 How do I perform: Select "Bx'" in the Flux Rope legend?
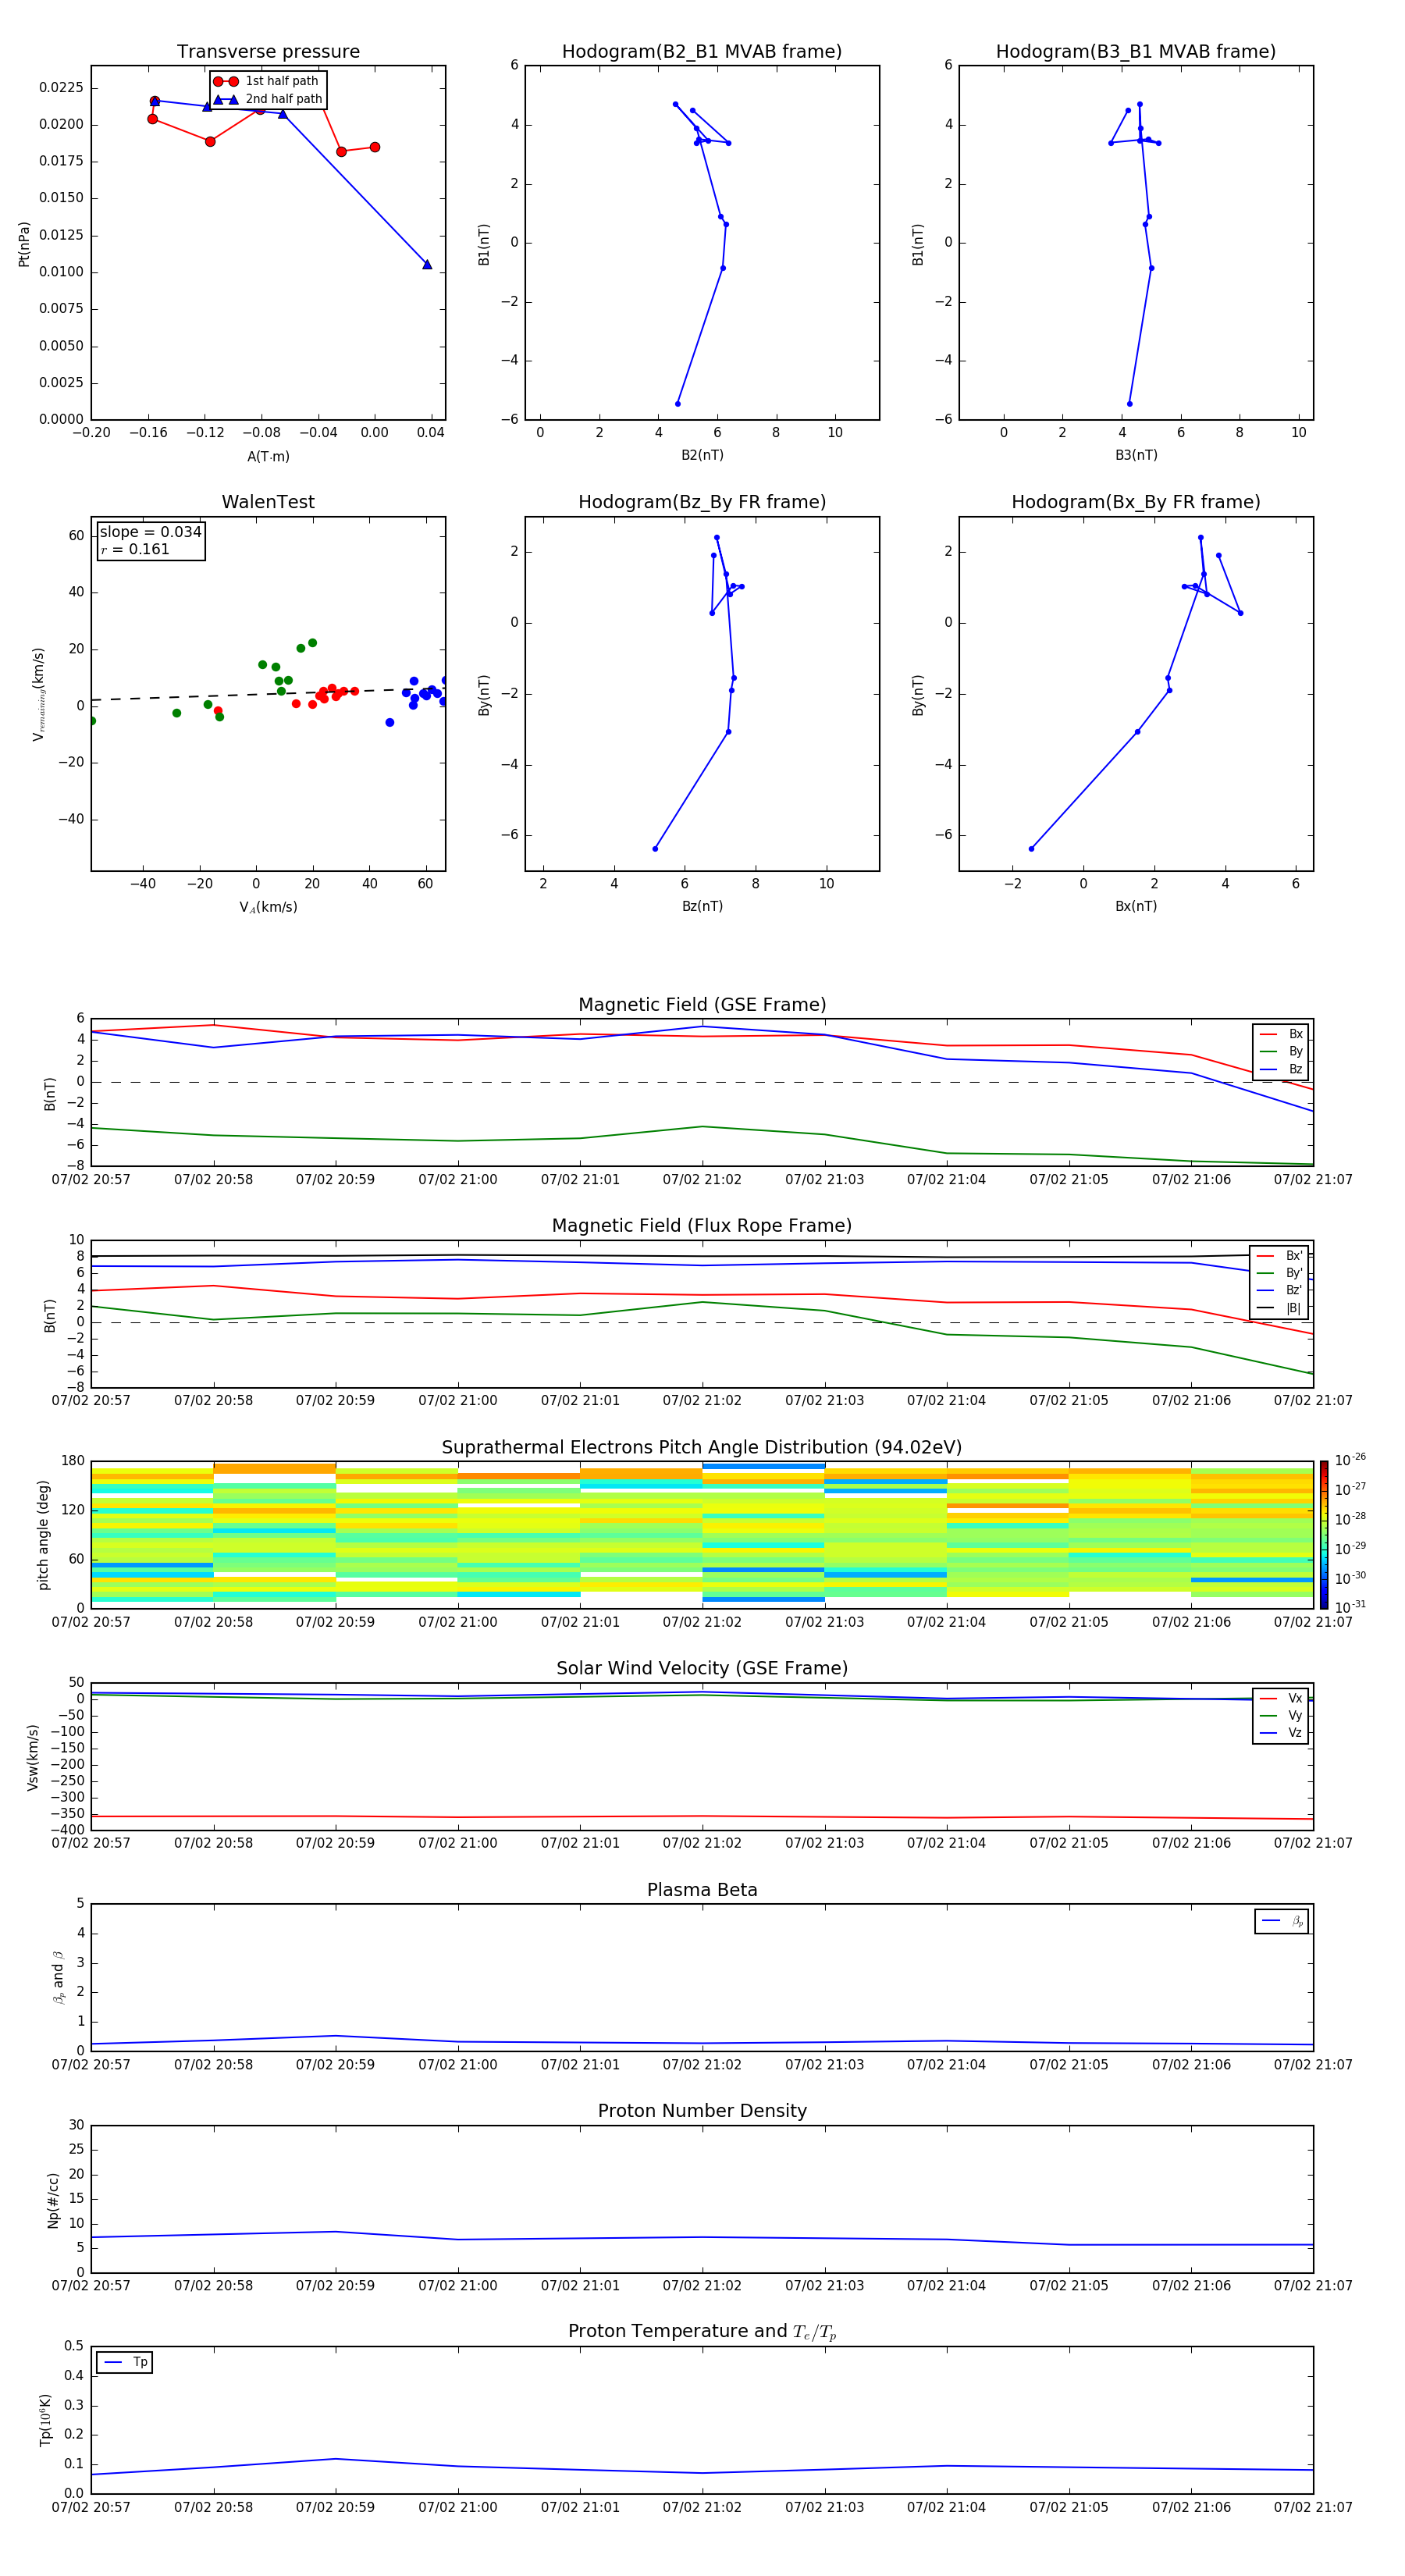pyautogui.click(x=1280, y=1256)
